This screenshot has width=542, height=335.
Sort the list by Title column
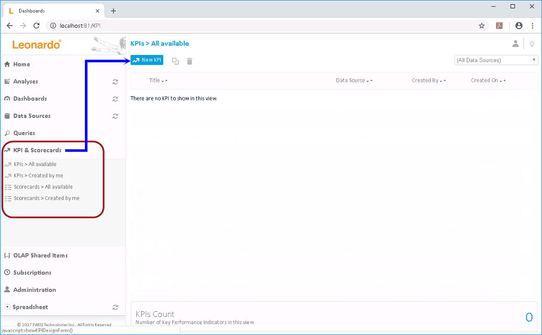(x=155, y=81)
